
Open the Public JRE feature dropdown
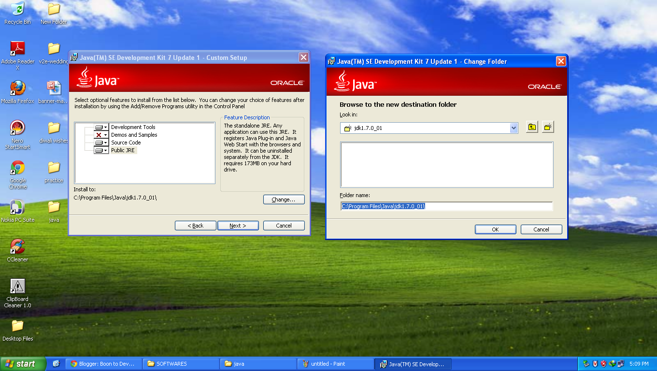point(101,150)
